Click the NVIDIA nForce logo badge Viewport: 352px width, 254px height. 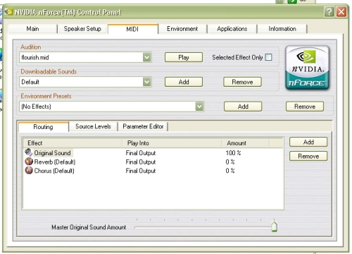tap(307, 68)
